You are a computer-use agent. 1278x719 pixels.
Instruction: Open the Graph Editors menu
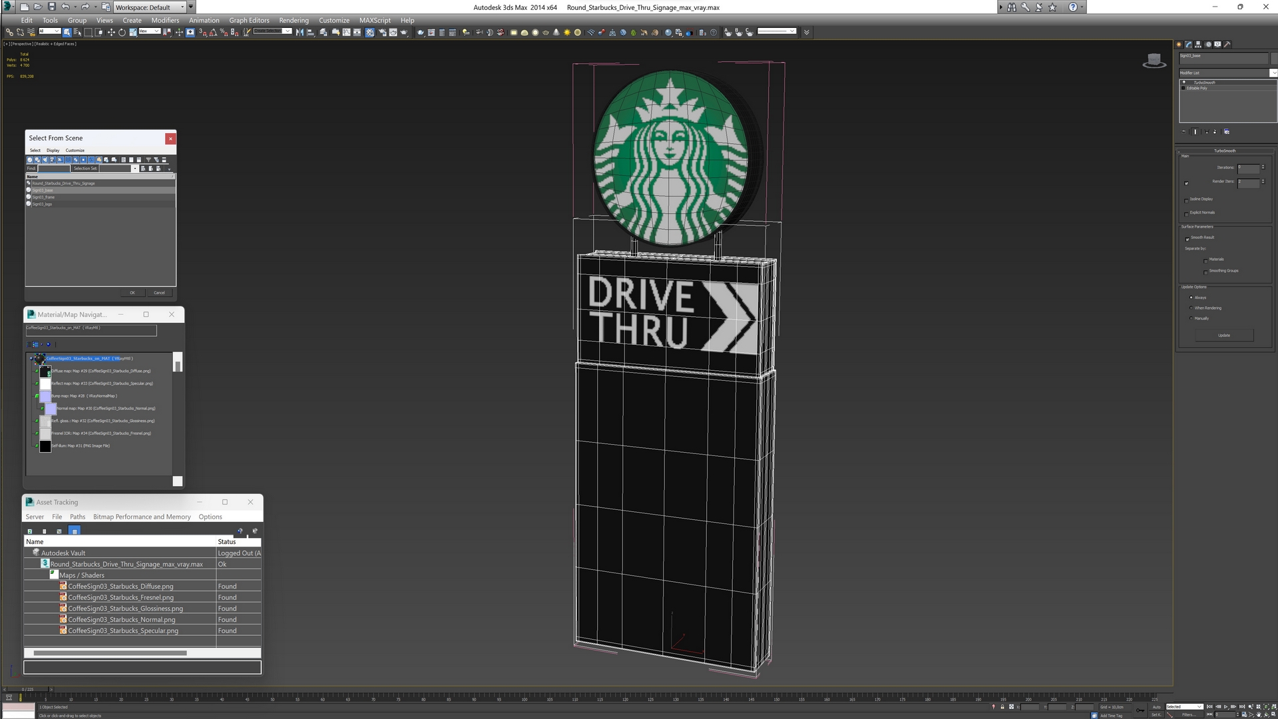(x=249, y=20)
